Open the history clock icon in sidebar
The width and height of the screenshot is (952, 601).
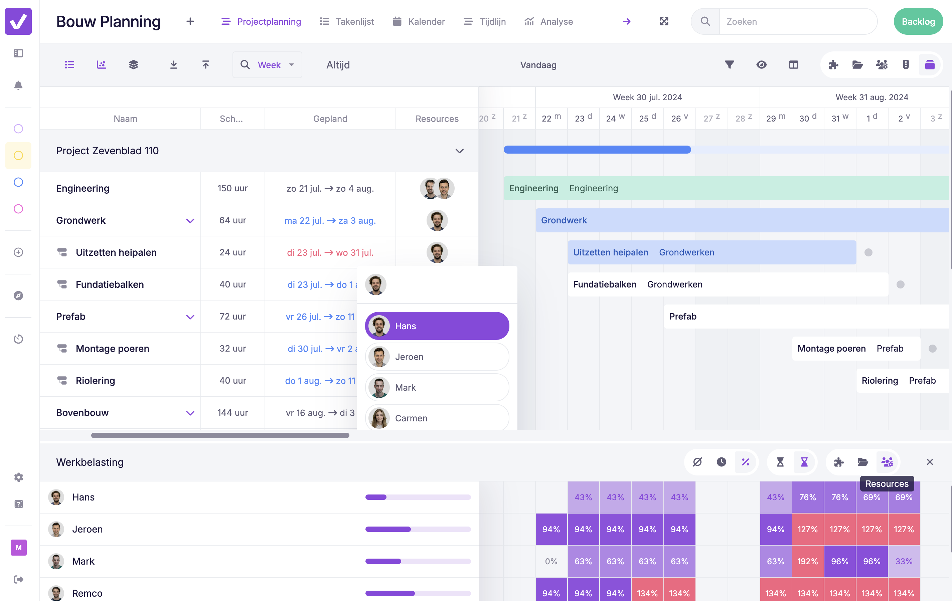[18, 339]
